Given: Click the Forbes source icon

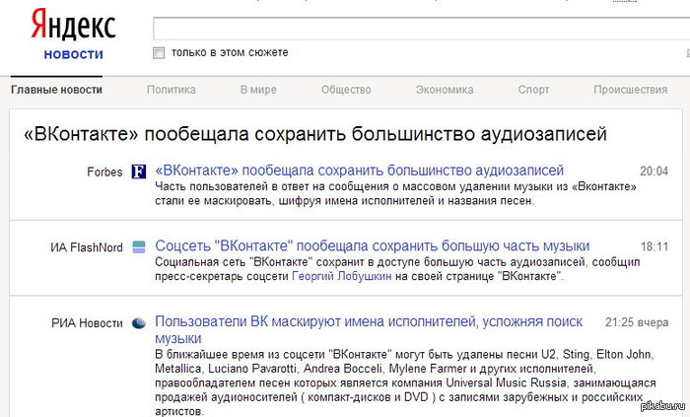Looking at the screenshot, I should point(140,172).
